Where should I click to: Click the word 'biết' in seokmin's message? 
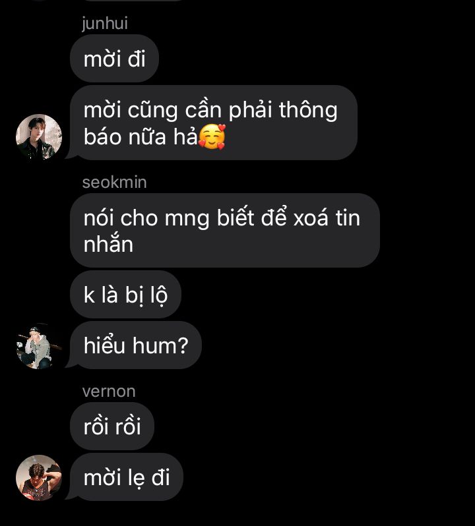coord(236,218)
